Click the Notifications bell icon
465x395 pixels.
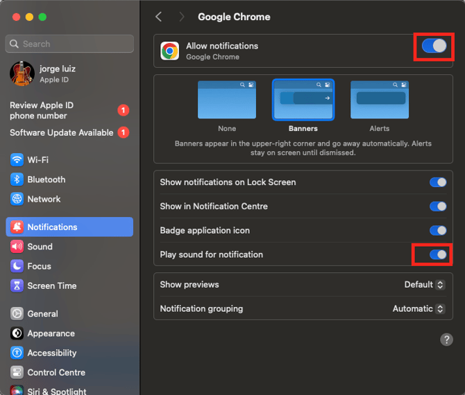[x=17, y=227]
